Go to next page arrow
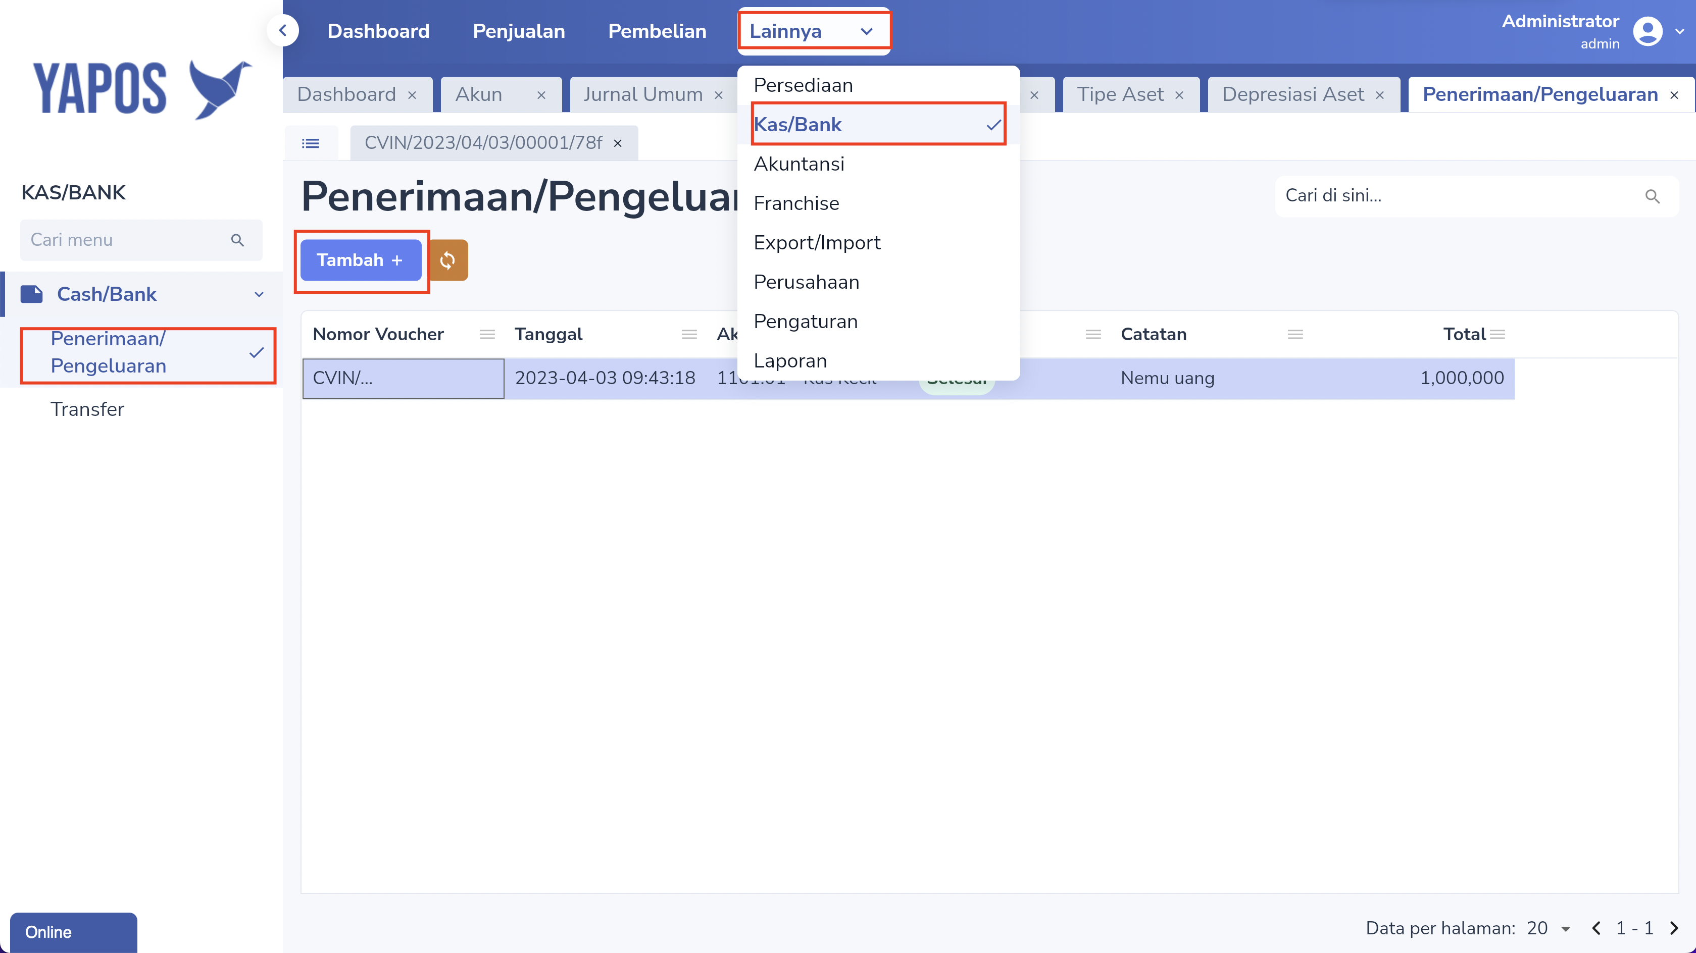Image resolution: width=1696 pixels, height=953 pixels. pyautogui.click(x=1674, y=928)
